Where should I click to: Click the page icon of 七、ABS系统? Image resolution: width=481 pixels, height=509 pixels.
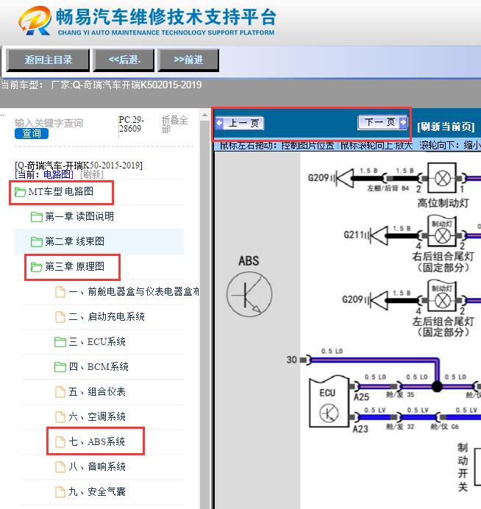tap(60, 442)
